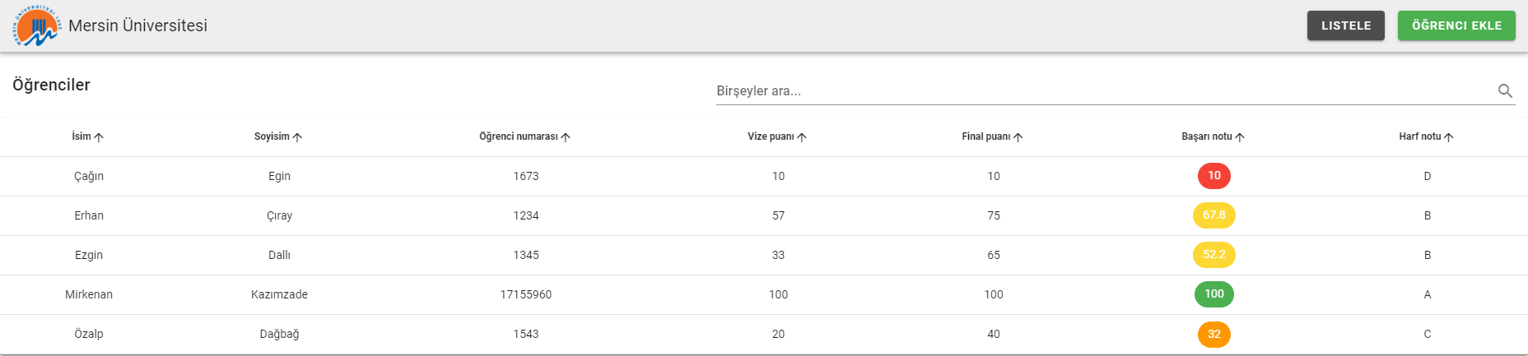Click the red grade chip 10
Screen dimensions: 1528x356
click(x=1214, y=176)
